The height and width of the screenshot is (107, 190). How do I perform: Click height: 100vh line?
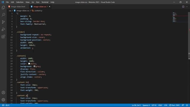pos(28,45)
